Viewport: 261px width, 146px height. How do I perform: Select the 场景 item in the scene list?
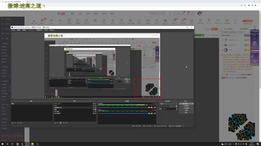[x=32, y=104]
